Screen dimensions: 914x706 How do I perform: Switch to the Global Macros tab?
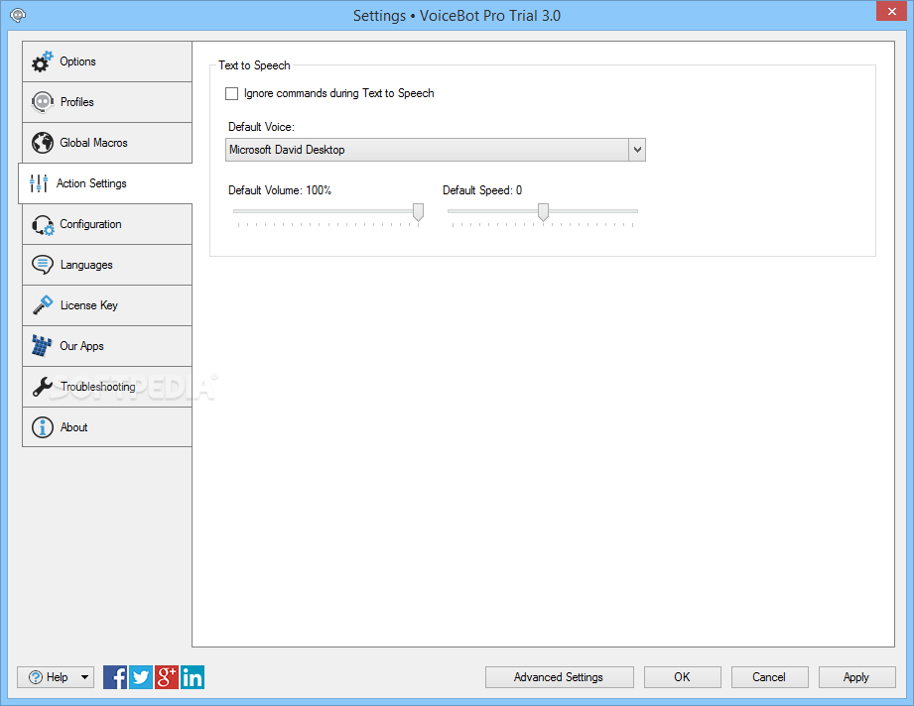tap(107, 143)
